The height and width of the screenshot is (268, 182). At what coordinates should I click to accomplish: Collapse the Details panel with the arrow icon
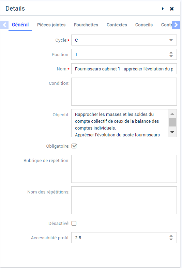click(163, 9)
